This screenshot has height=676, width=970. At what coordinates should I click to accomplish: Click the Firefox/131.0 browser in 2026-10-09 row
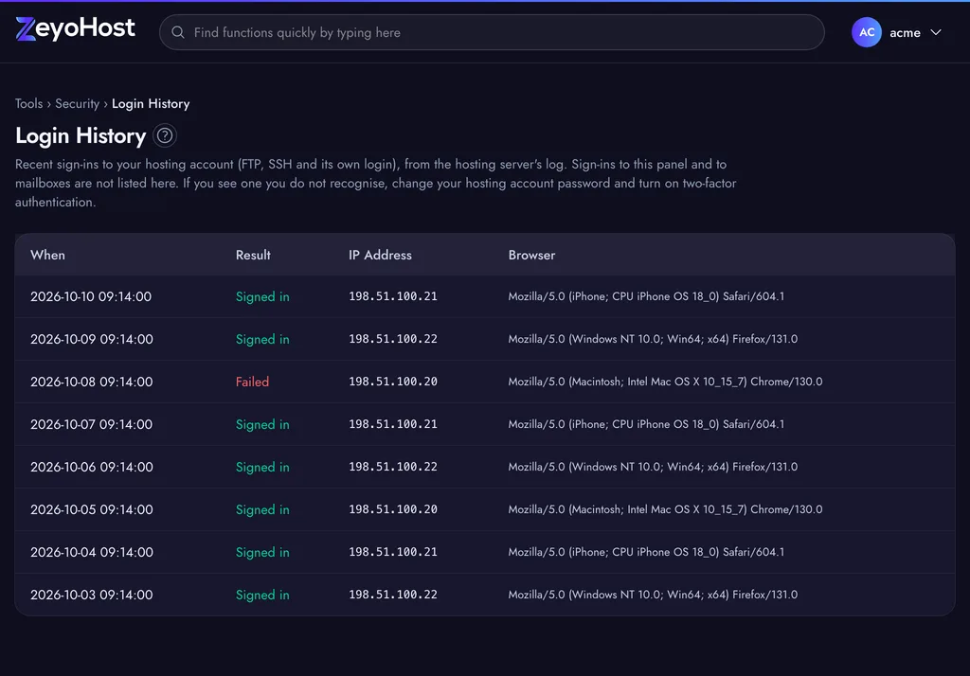pyautogui.click(x=653, y=339)
